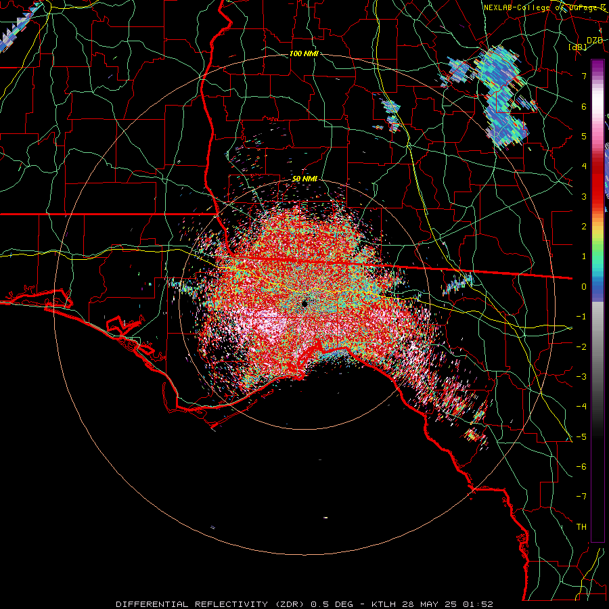Image resolution: width=609 pixels, height=609 pixels.
Task: Click the TH threshold label on scale
Action: coord(581,527)
